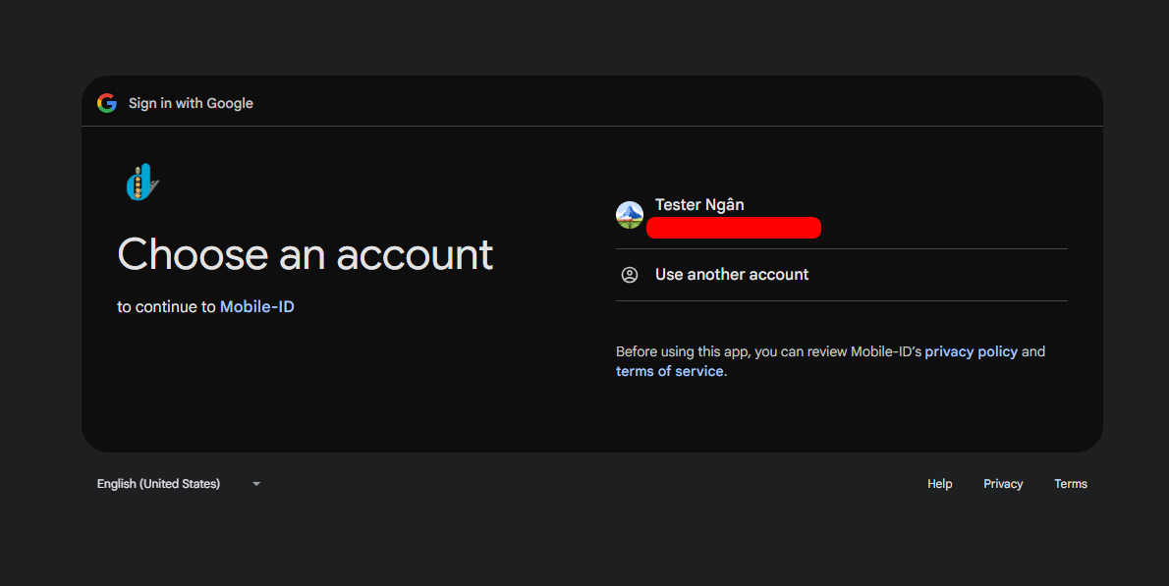This screenshot has width=1169, height=586.
Task: Open the Help footer link
Action: coord(939,484)
